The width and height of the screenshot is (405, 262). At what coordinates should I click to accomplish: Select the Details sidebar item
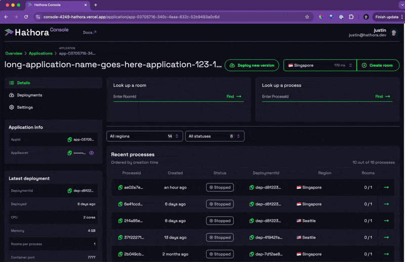coord(54,83)
